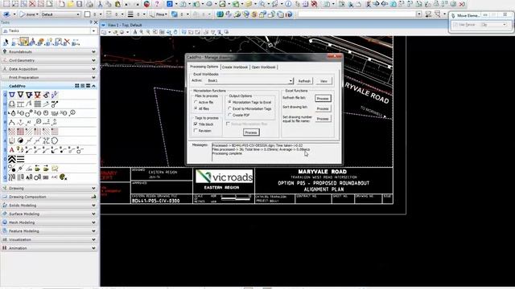Open the fence mode dropdown in Move Element
Image resolution: width=515 pixels, height=289 pixels.
click(x=505, y=25)
